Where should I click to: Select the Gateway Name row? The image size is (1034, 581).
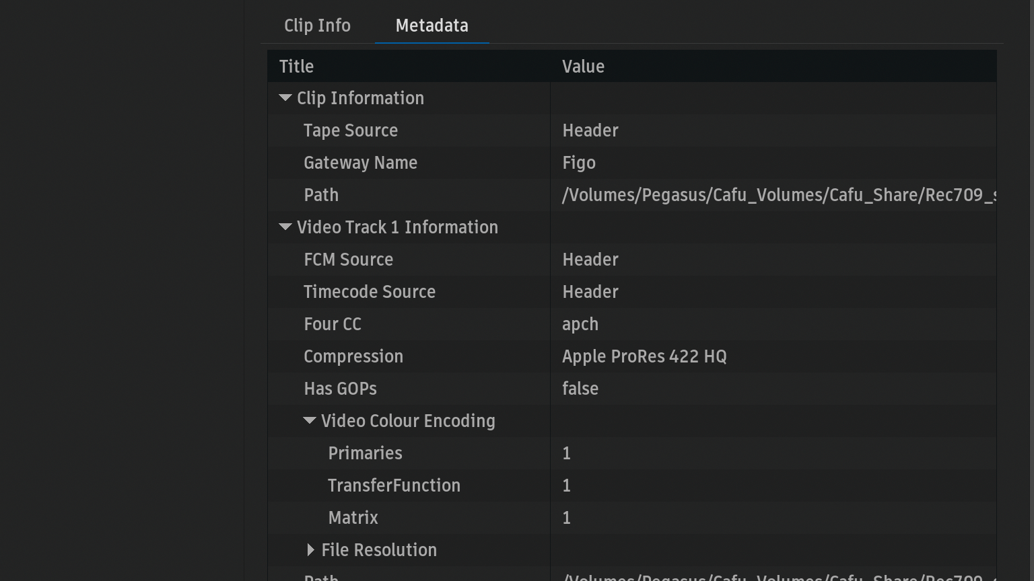tap(360, 163)
